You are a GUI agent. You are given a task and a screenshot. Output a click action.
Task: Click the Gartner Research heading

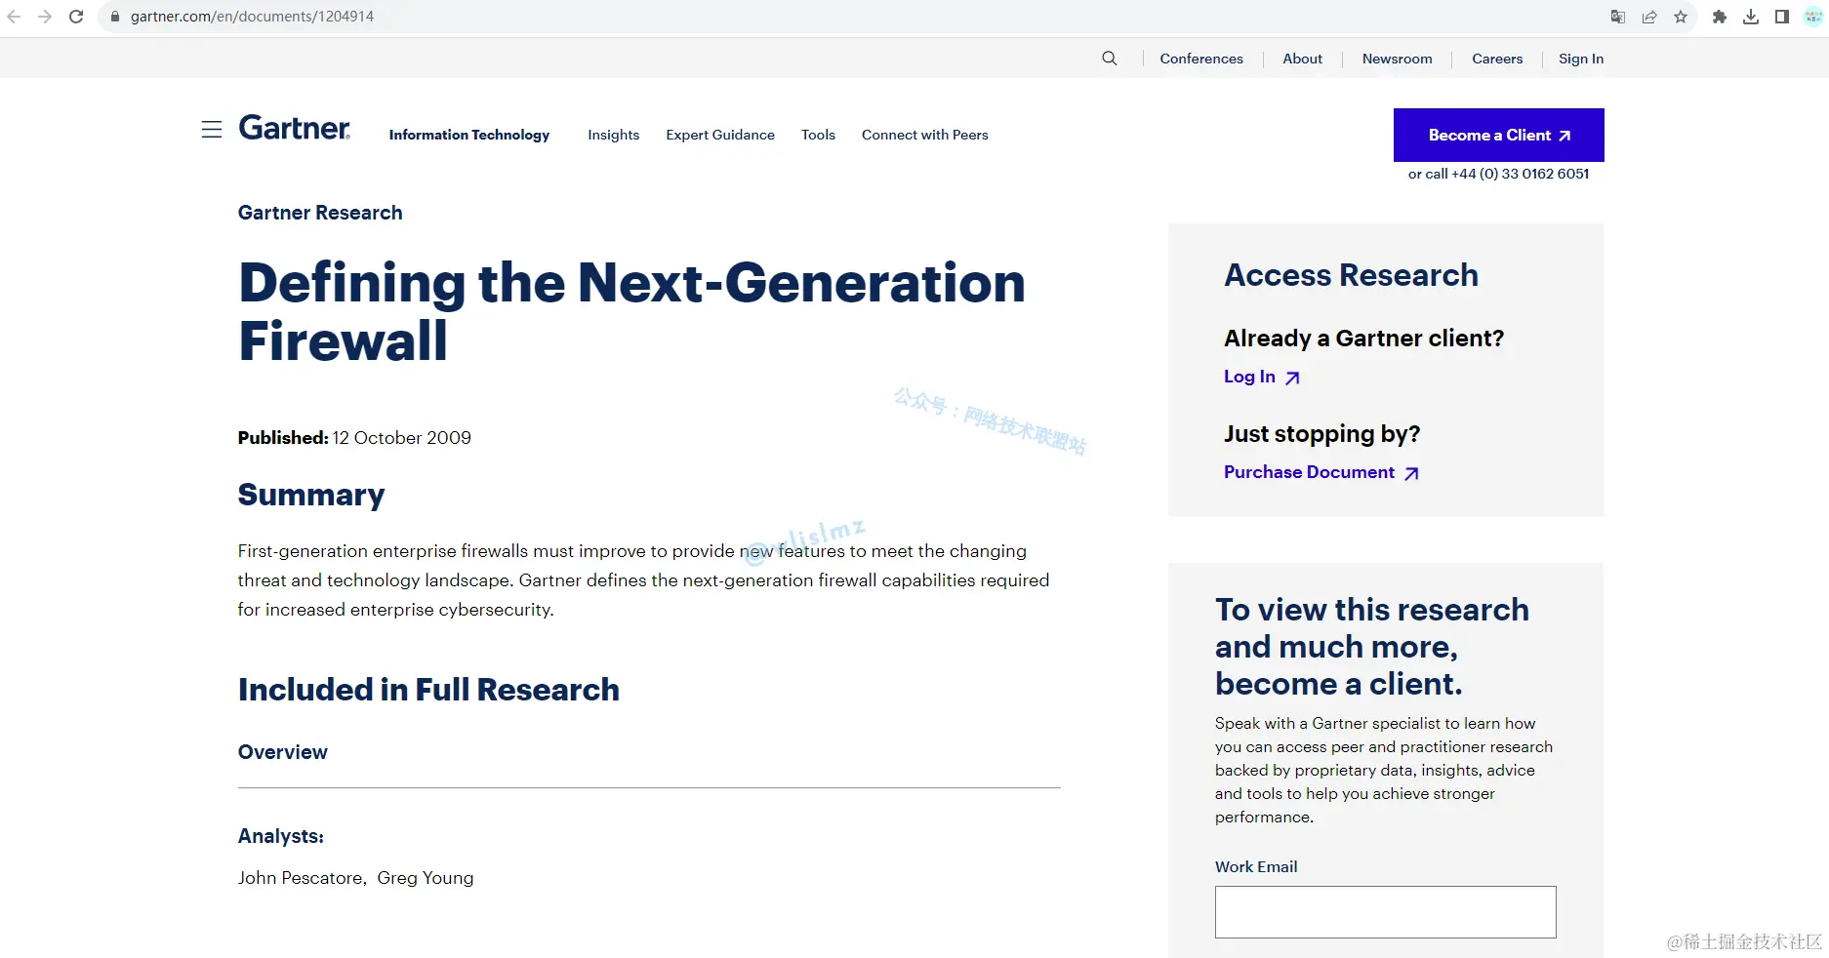point(320,213)
